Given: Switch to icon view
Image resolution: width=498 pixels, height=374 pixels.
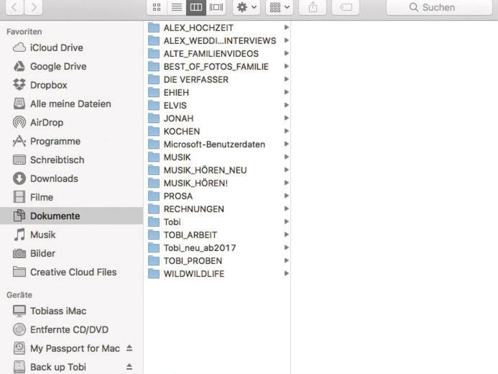Looking at the screenshot, I should tap(157, 7).
